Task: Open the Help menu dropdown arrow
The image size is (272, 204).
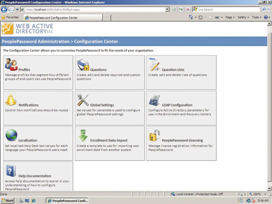Action: 269,17
